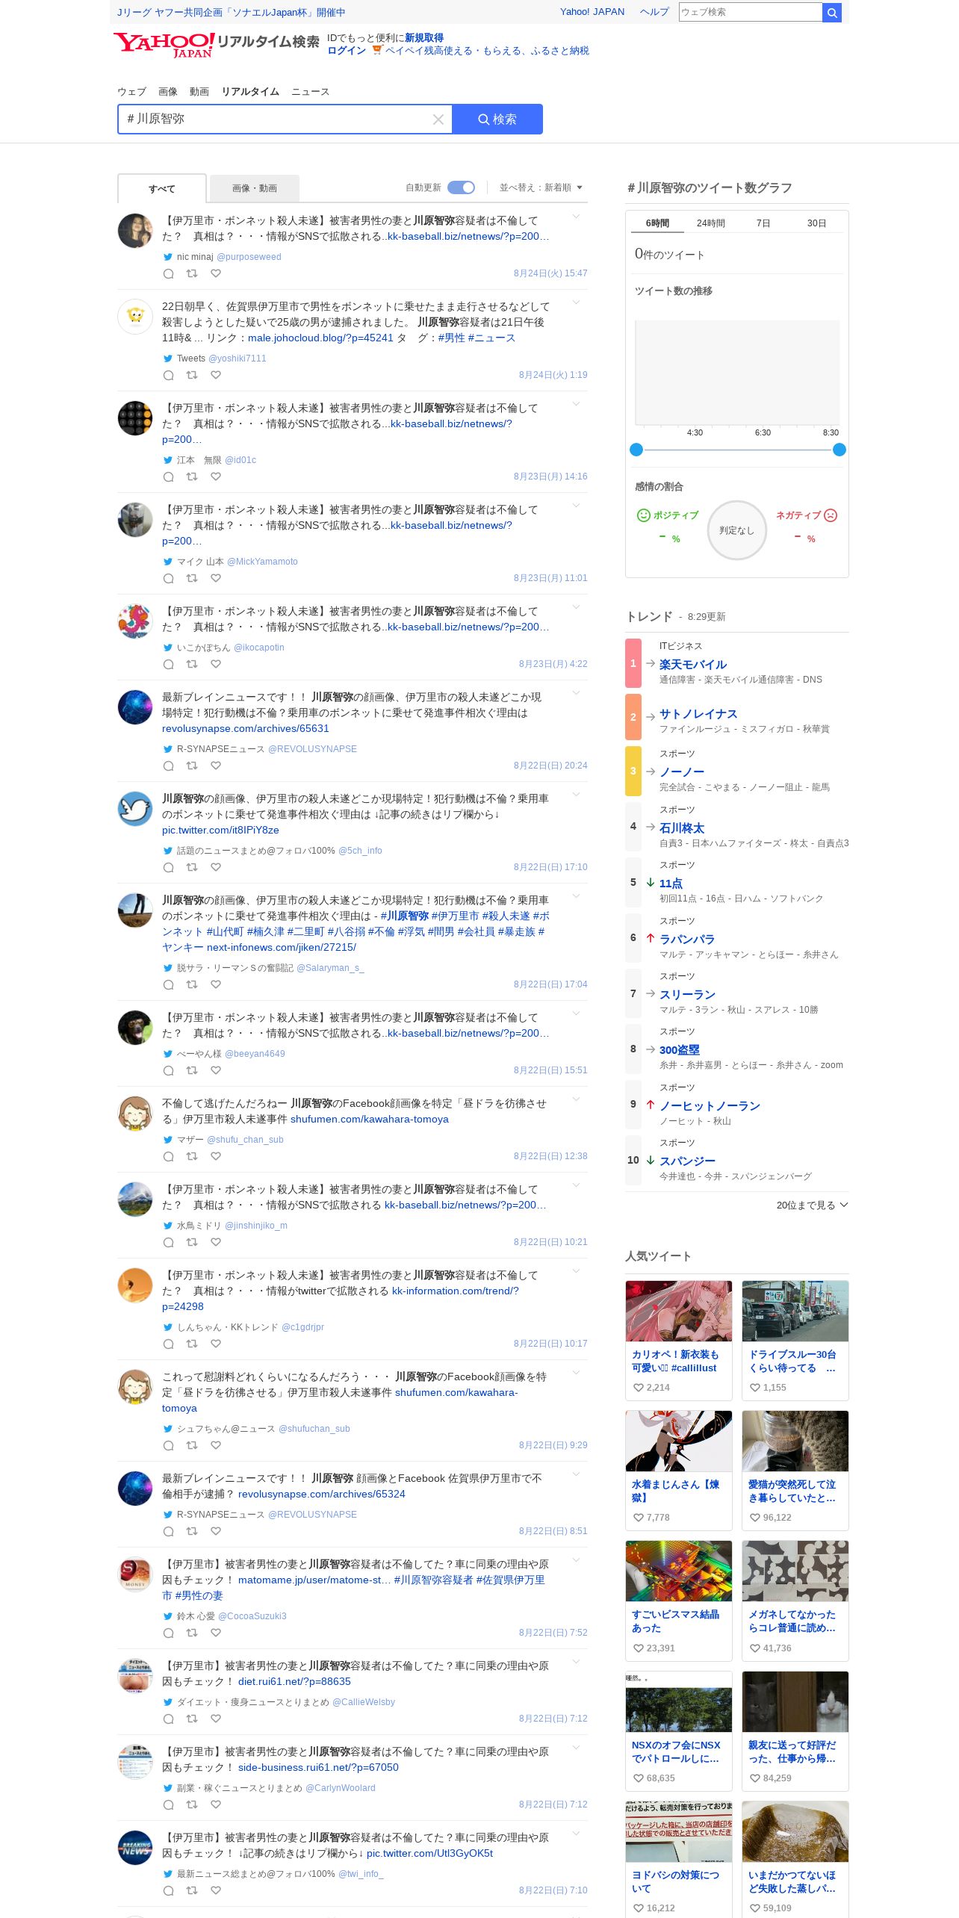Viewport: 959px width, 1918px height.
Task: Select the 30日 graph tab
Action: tap(816, 223)
